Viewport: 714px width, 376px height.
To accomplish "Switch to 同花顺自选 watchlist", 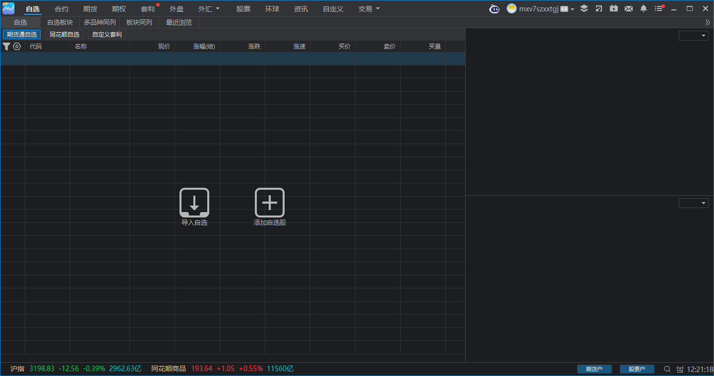I will click(x=64, y=35).
